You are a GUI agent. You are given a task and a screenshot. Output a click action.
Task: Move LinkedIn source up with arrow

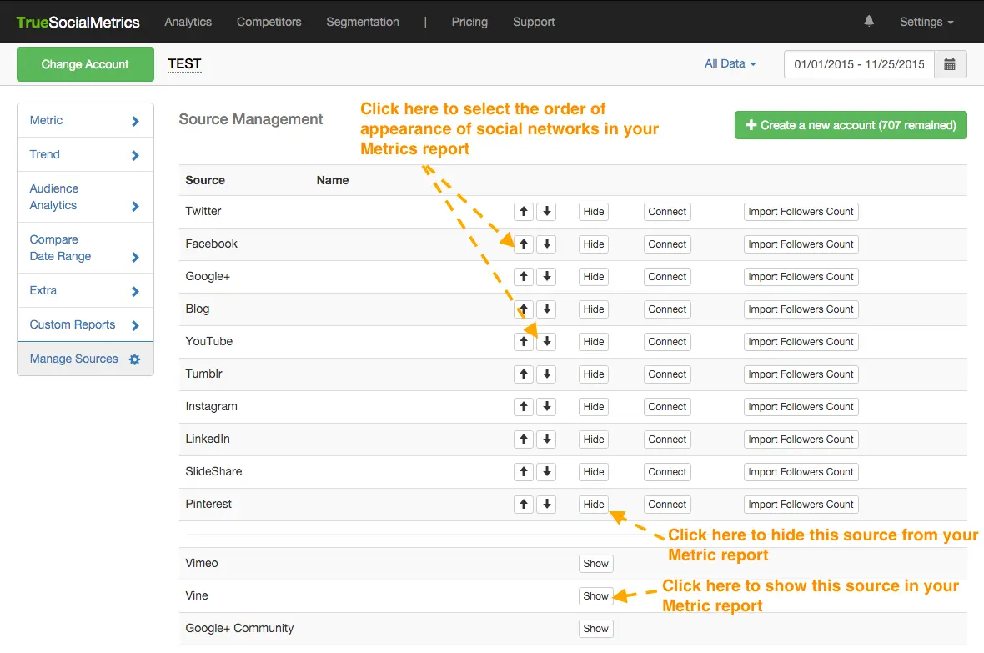click(524, 440)
